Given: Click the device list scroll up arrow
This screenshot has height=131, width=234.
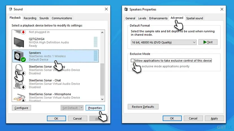Looking at the screenshot, I should (x=102, y=32).
